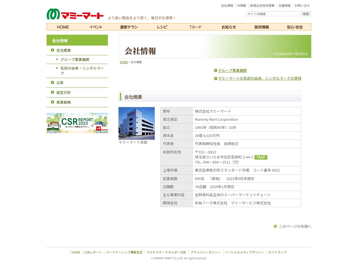Focus the サイト内検索 search field
Viewport: 358px width, 263px height.
pyautogui.click(x=273, y=14)
